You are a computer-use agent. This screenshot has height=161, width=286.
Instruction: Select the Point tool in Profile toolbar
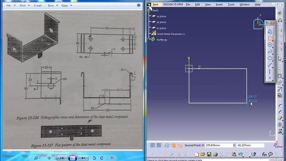coord(270,78)
